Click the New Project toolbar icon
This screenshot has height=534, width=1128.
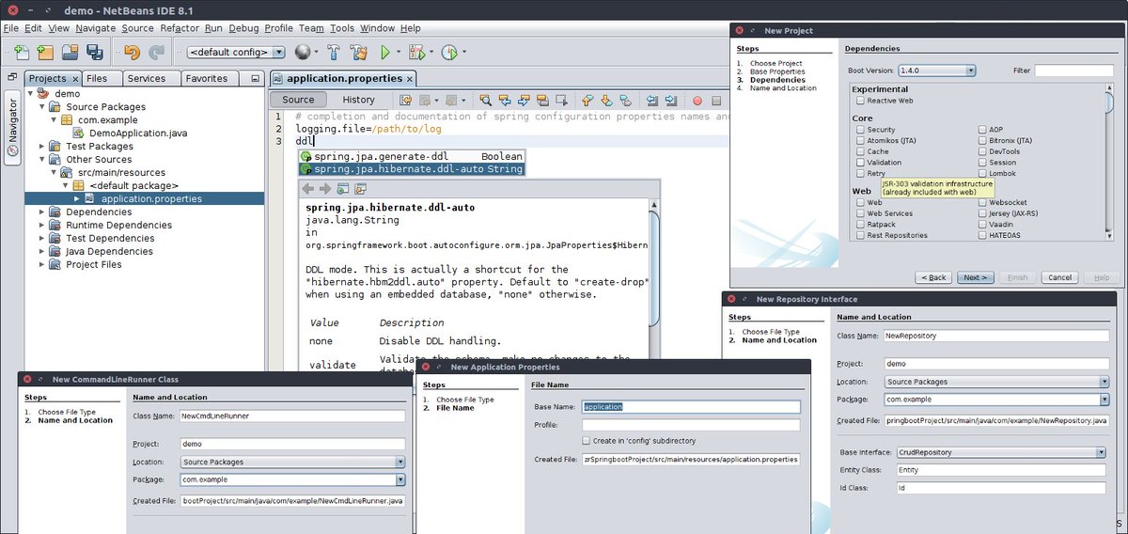click(46, 52)
